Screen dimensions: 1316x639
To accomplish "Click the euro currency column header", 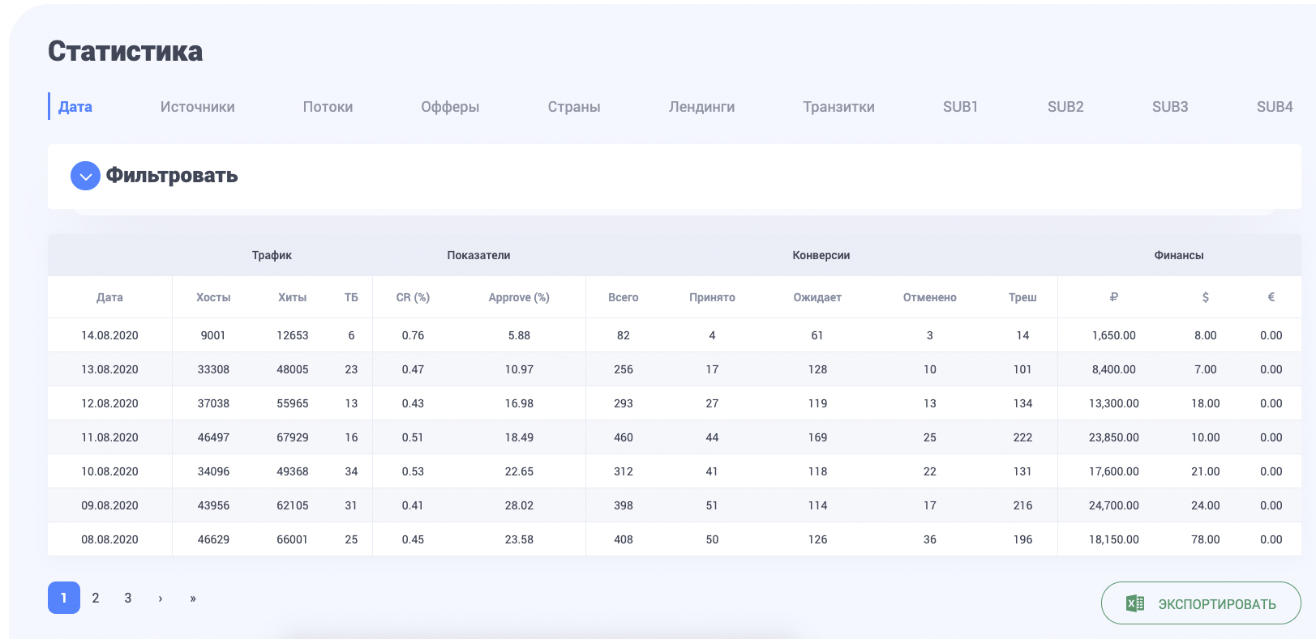I will (1271, 297).
